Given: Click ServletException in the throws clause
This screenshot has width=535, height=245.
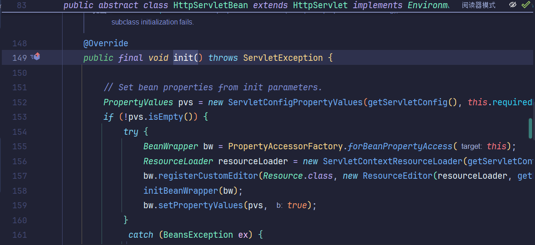Looking at the screenshot, I should (x=283, y=58).
